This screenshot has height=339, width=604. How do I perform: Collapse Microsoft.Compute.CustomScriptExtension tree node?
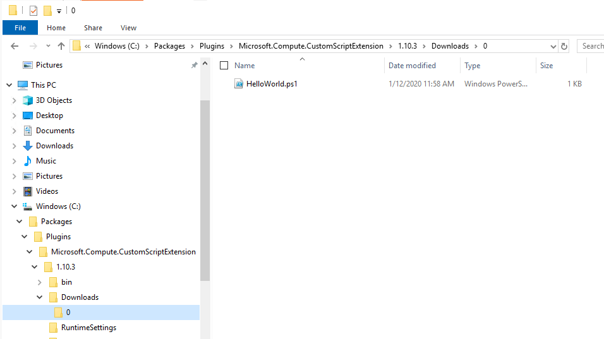click(29, 252)
